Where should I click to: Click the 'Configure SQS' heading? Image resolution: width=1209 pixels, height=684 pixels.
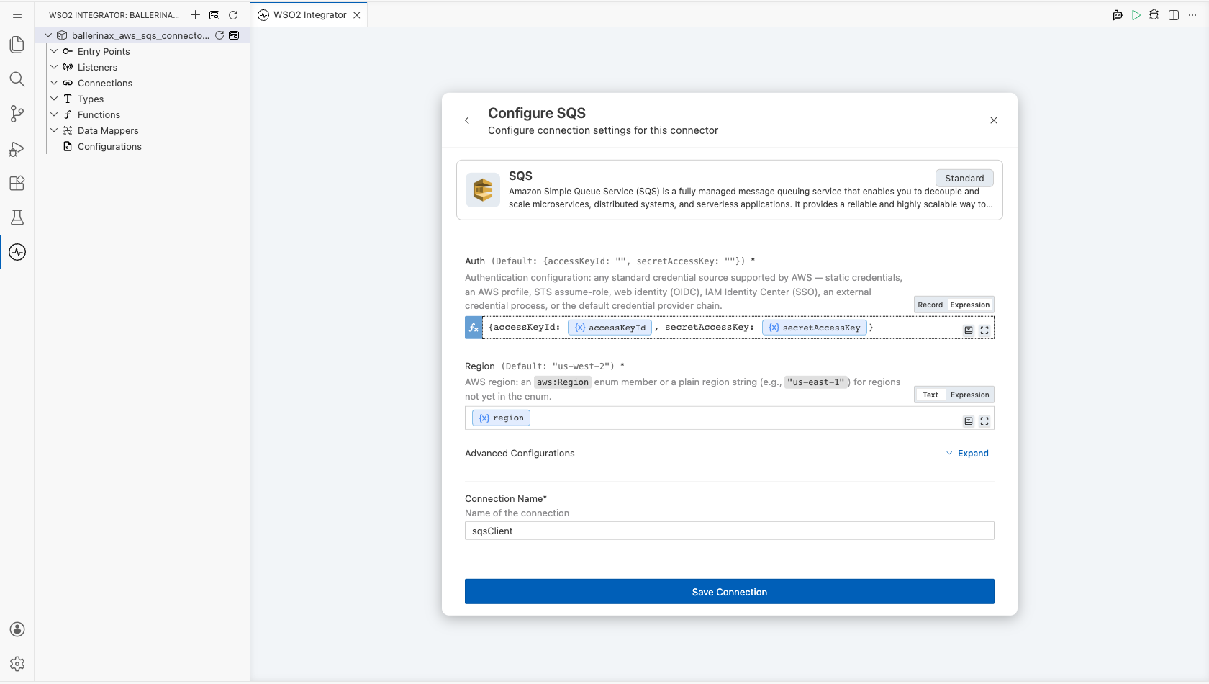pyautogui.click(x=537, y=113)
